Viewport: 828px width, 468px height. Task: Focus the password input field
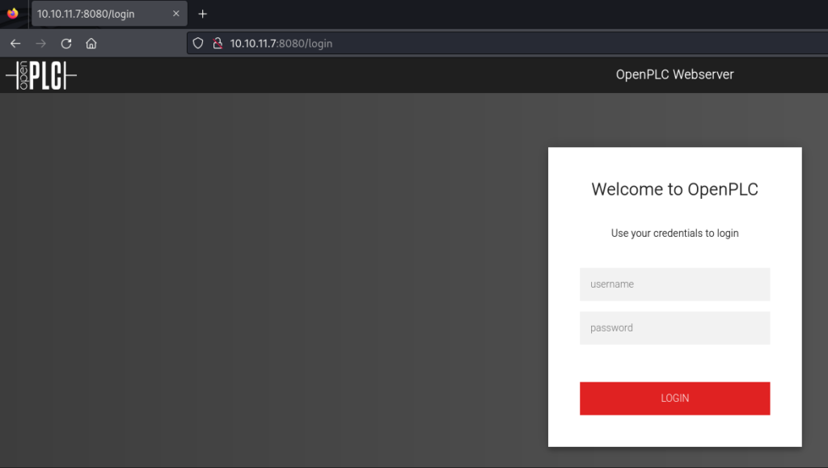674,328
